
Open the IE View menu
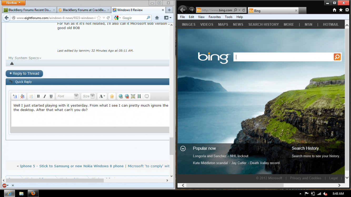click(x=201, y=17)
